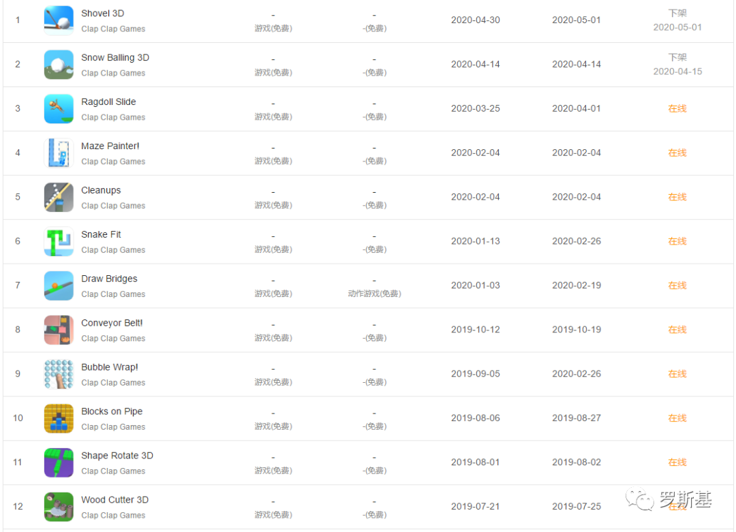Viewport: 736px width, 532px height.
Task: Click the Wood Cutter 3D icon
Action: pos(59,507)
